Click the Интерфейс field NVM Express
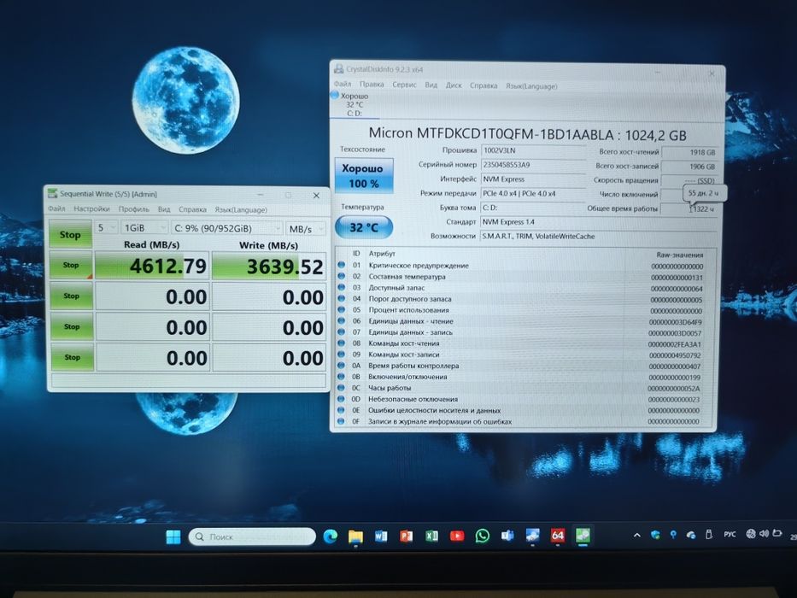Image resolution: width=797 pixels, height=598 pixels. coord(533,179)
